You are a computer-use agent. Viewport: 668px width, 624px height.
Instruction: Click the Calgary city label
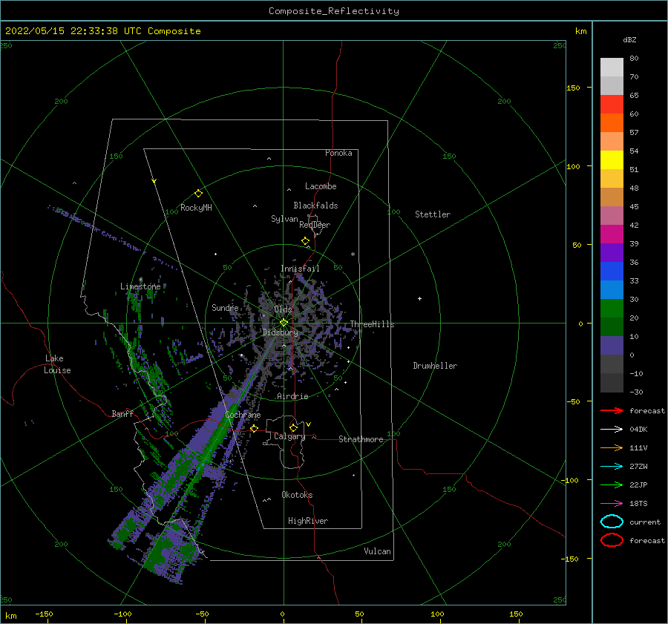pyautogui.click(x=289, y=436)
